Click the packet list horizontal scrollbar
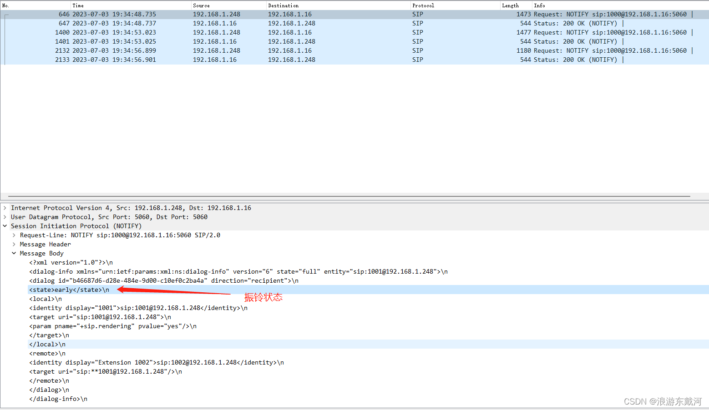This screenshot has height=410, width=709. click(349, 196)
